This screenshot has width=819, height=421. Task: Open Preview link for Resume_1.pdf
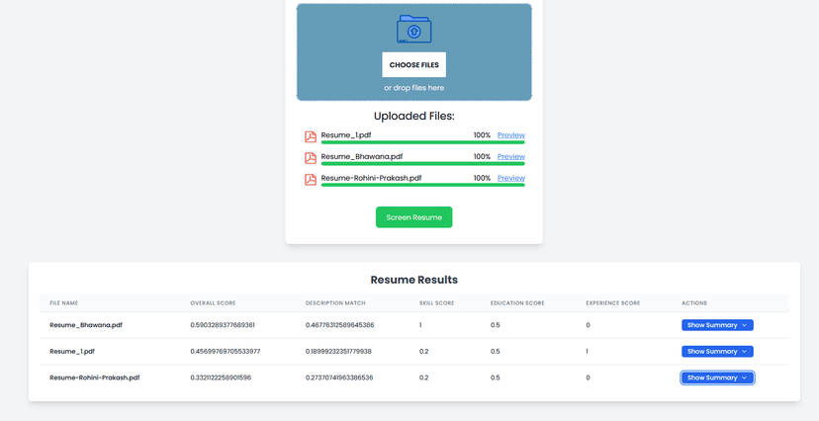[510, 135]
